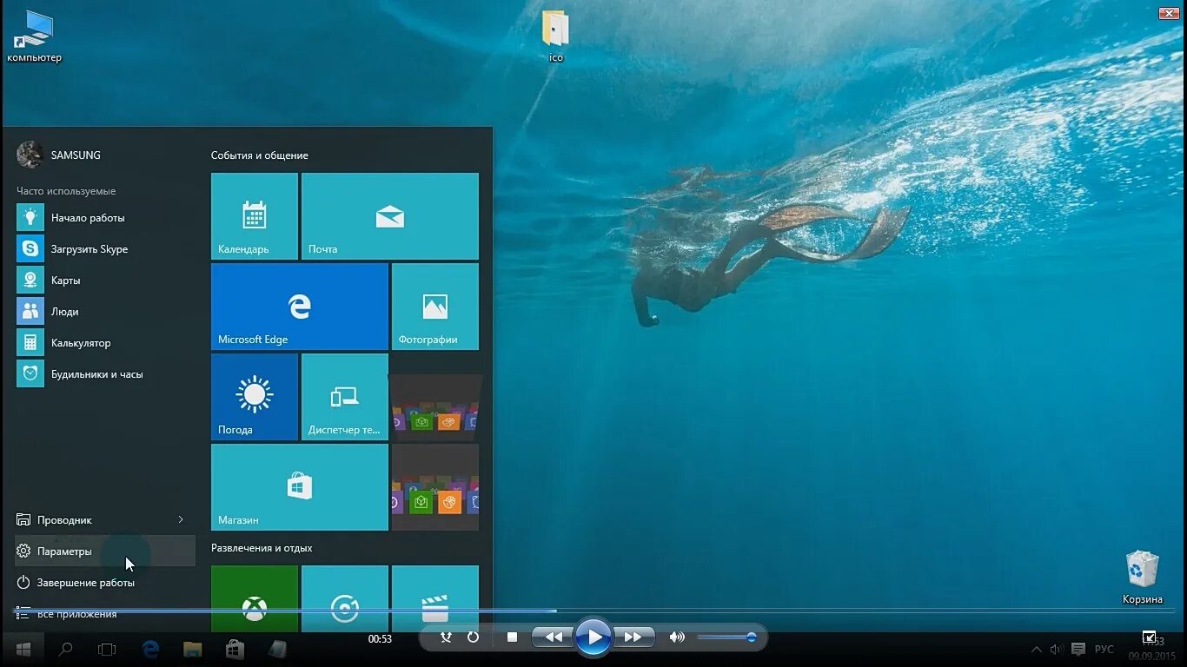Open Calculator (Калькулятор)
This screenshot has height=667, width=1187.
(104, 343)
